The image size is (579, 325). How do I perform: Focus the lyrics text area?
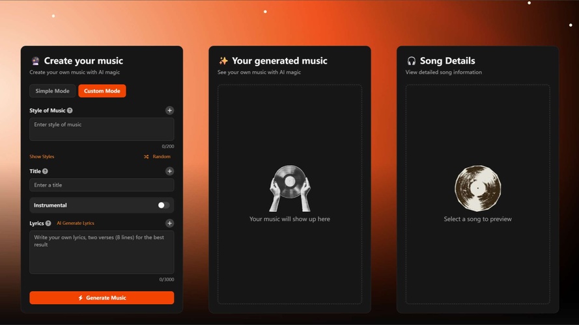coord(102,252)
